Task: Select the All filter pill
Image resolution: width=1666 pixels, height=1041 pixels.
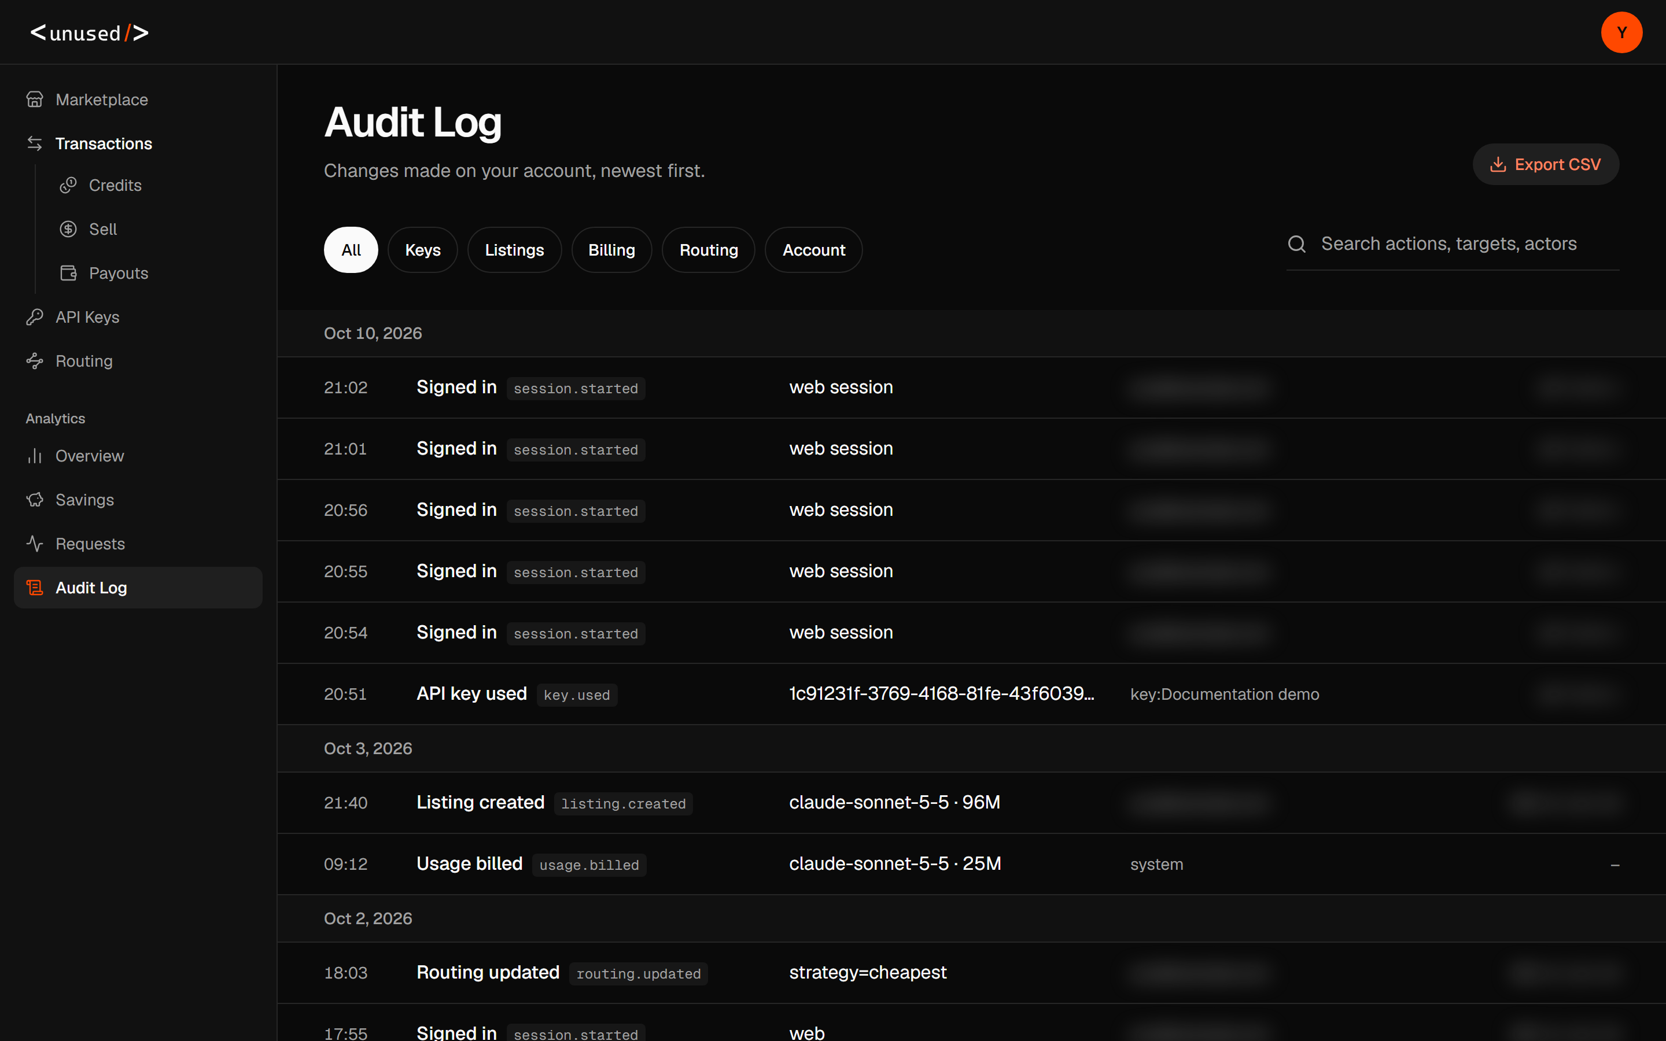Action: point(351,250)
